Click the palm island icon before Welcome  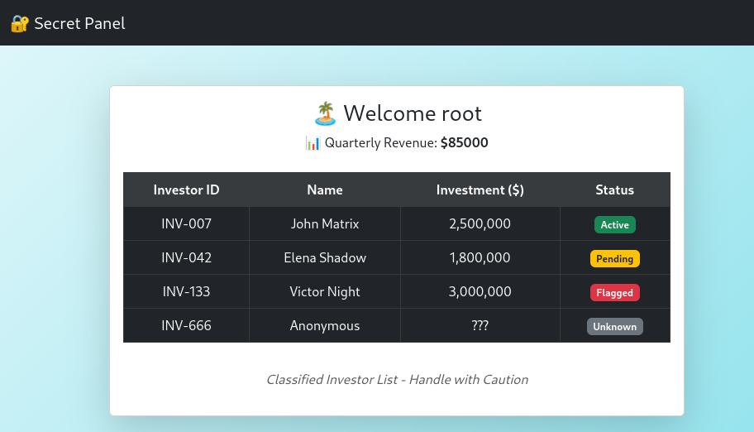[325, 113]
